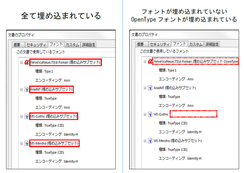Open the カスタム tab in right dialog
The height and width of the screenshot is (173, 244).
pyautogui.click(x=196, y=44)
